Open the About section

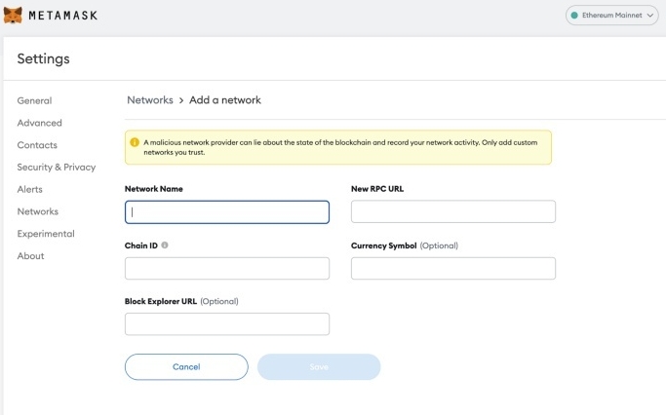[x=30, y=256]
